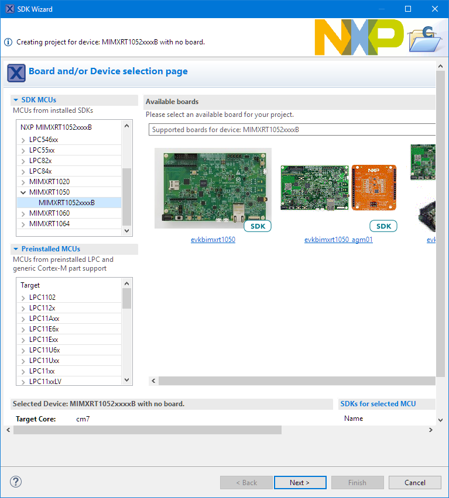Viewport: 449px width, 498px height.
Task: Expand the LPC1102 preinstalled target
Action: [x=23, y=298]
